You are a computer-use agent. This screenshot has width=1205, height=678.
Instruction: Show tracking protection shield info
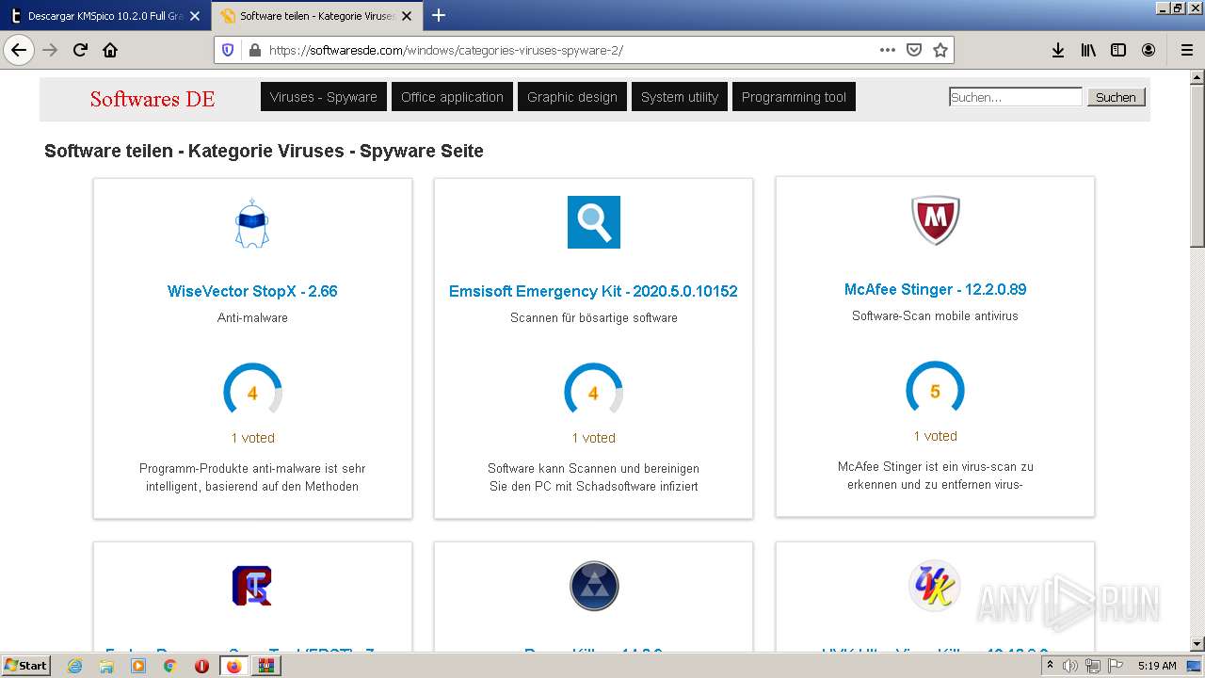coord(228,50)
